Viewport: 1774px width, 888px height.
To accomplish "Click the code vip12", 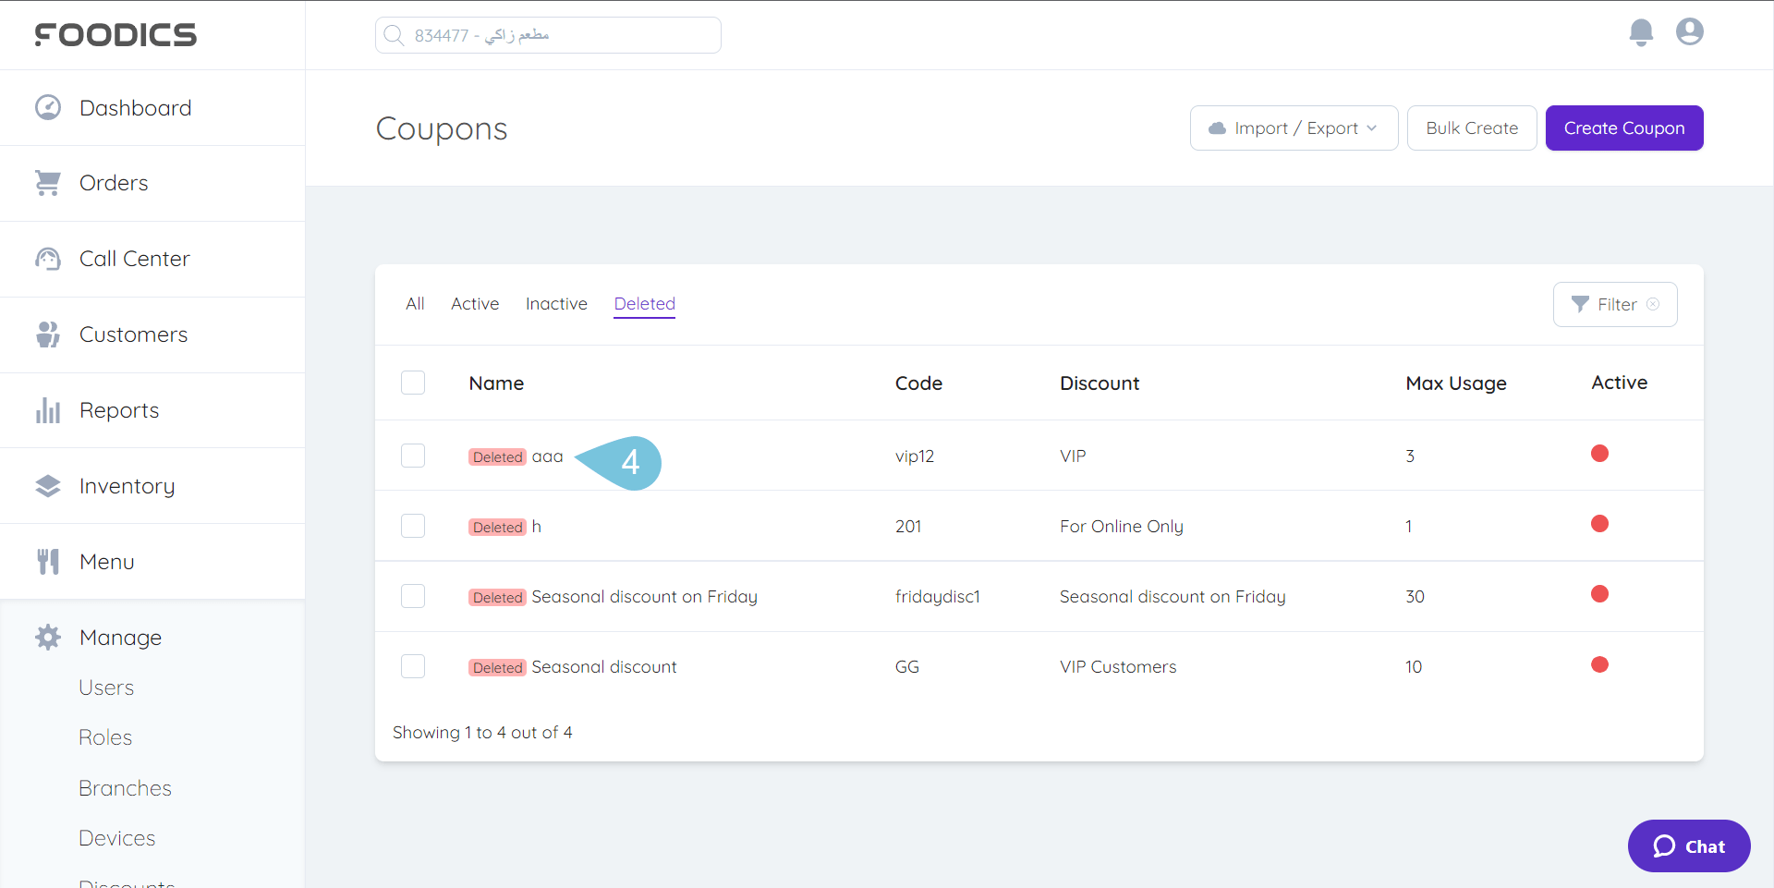I will [915, 456].
